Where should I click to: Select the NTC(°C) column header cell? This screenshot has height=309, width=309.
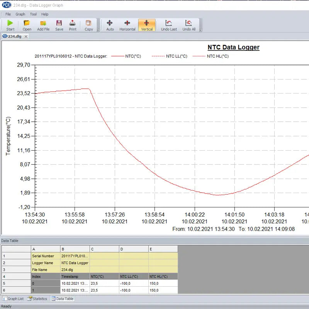pyautogui.click(x=104, y=277)
